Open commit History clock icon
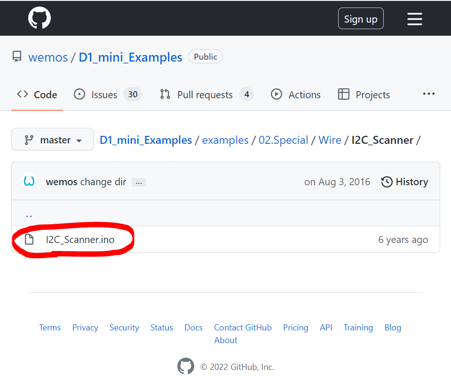The height and width of the screenshot is (376, 451). pos(387,182)
